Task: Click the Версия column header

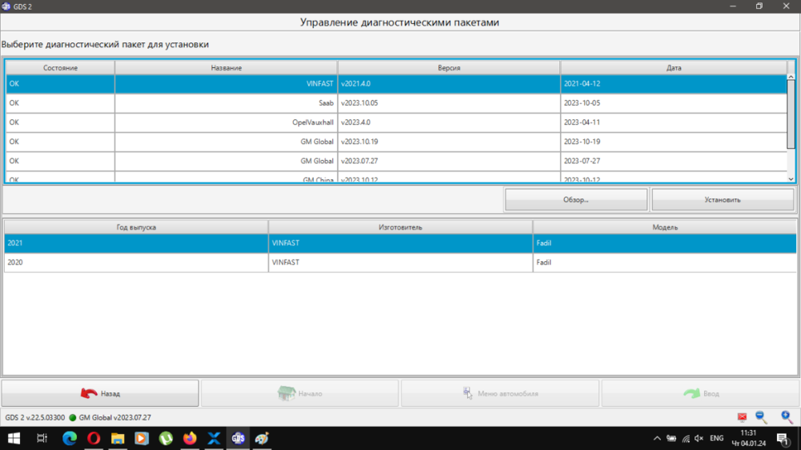Action: [x=449, y=68]
